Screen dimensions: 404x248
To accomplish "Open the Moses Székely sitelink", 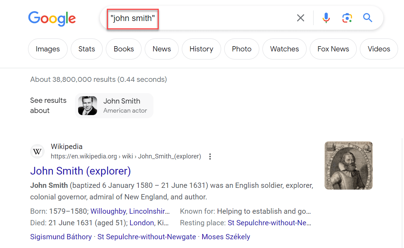I will (x=226, y=237).
